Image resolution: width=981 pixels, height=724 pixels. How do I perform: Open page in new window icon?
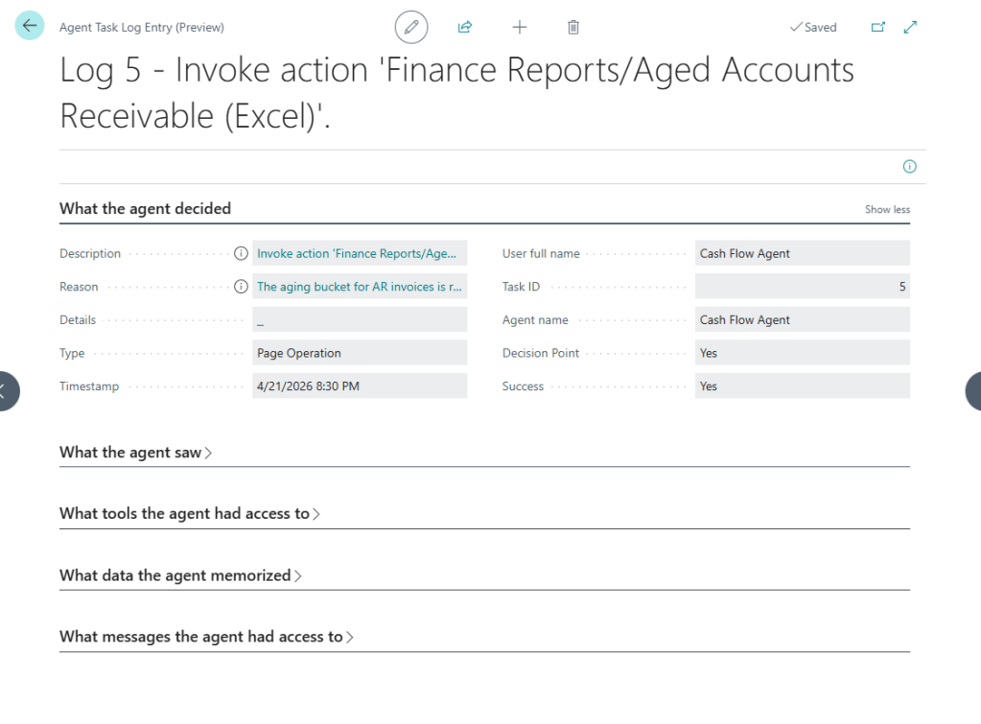click(x=877, y=27)
